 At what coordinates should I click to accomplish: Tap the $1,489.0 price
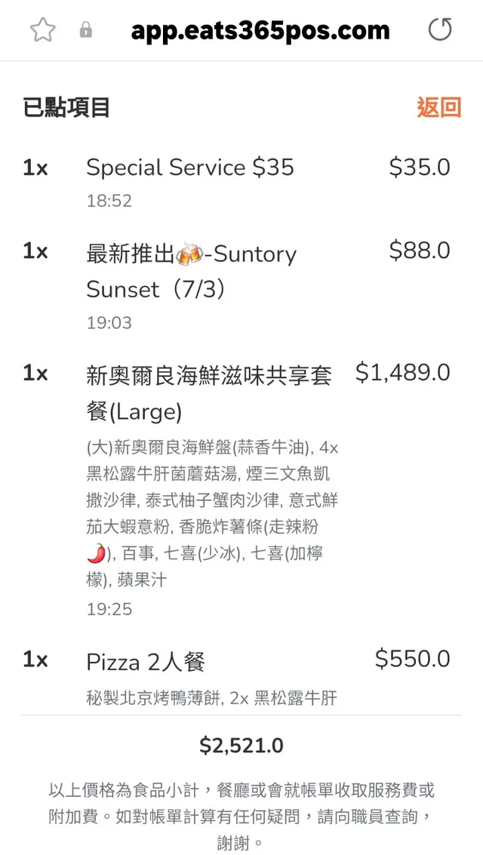click(402, 372)
